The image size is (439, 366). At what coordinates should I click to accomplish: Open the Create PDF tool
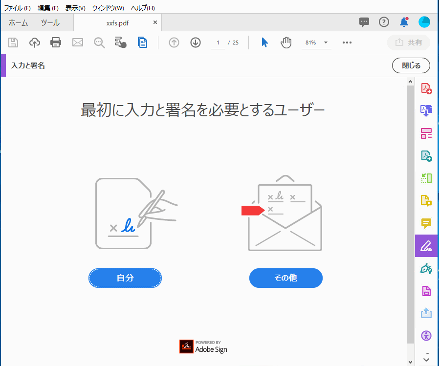pos(426,88)
